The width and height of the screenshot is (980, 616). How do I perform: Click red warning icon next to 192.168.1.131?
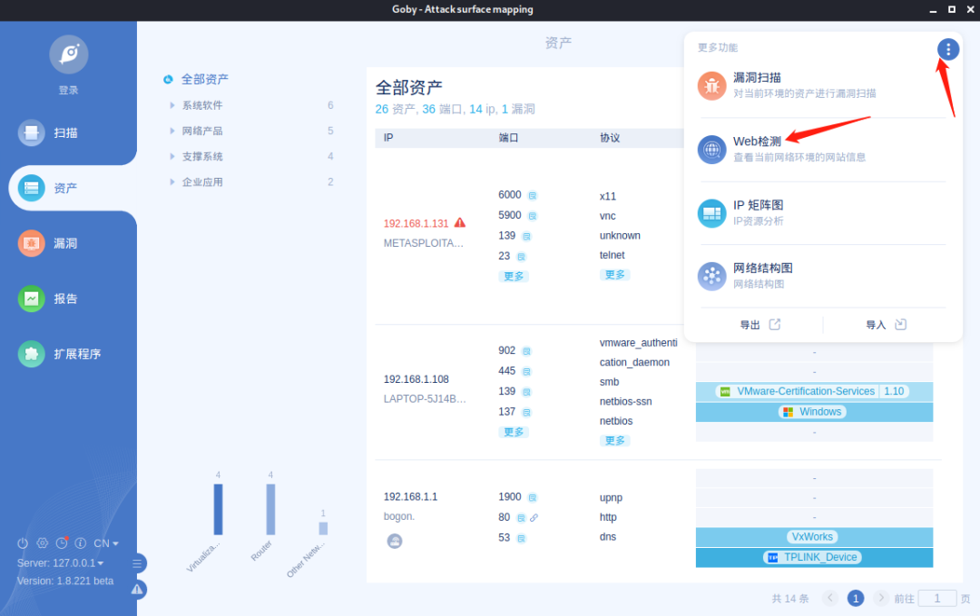coord(460,222)
